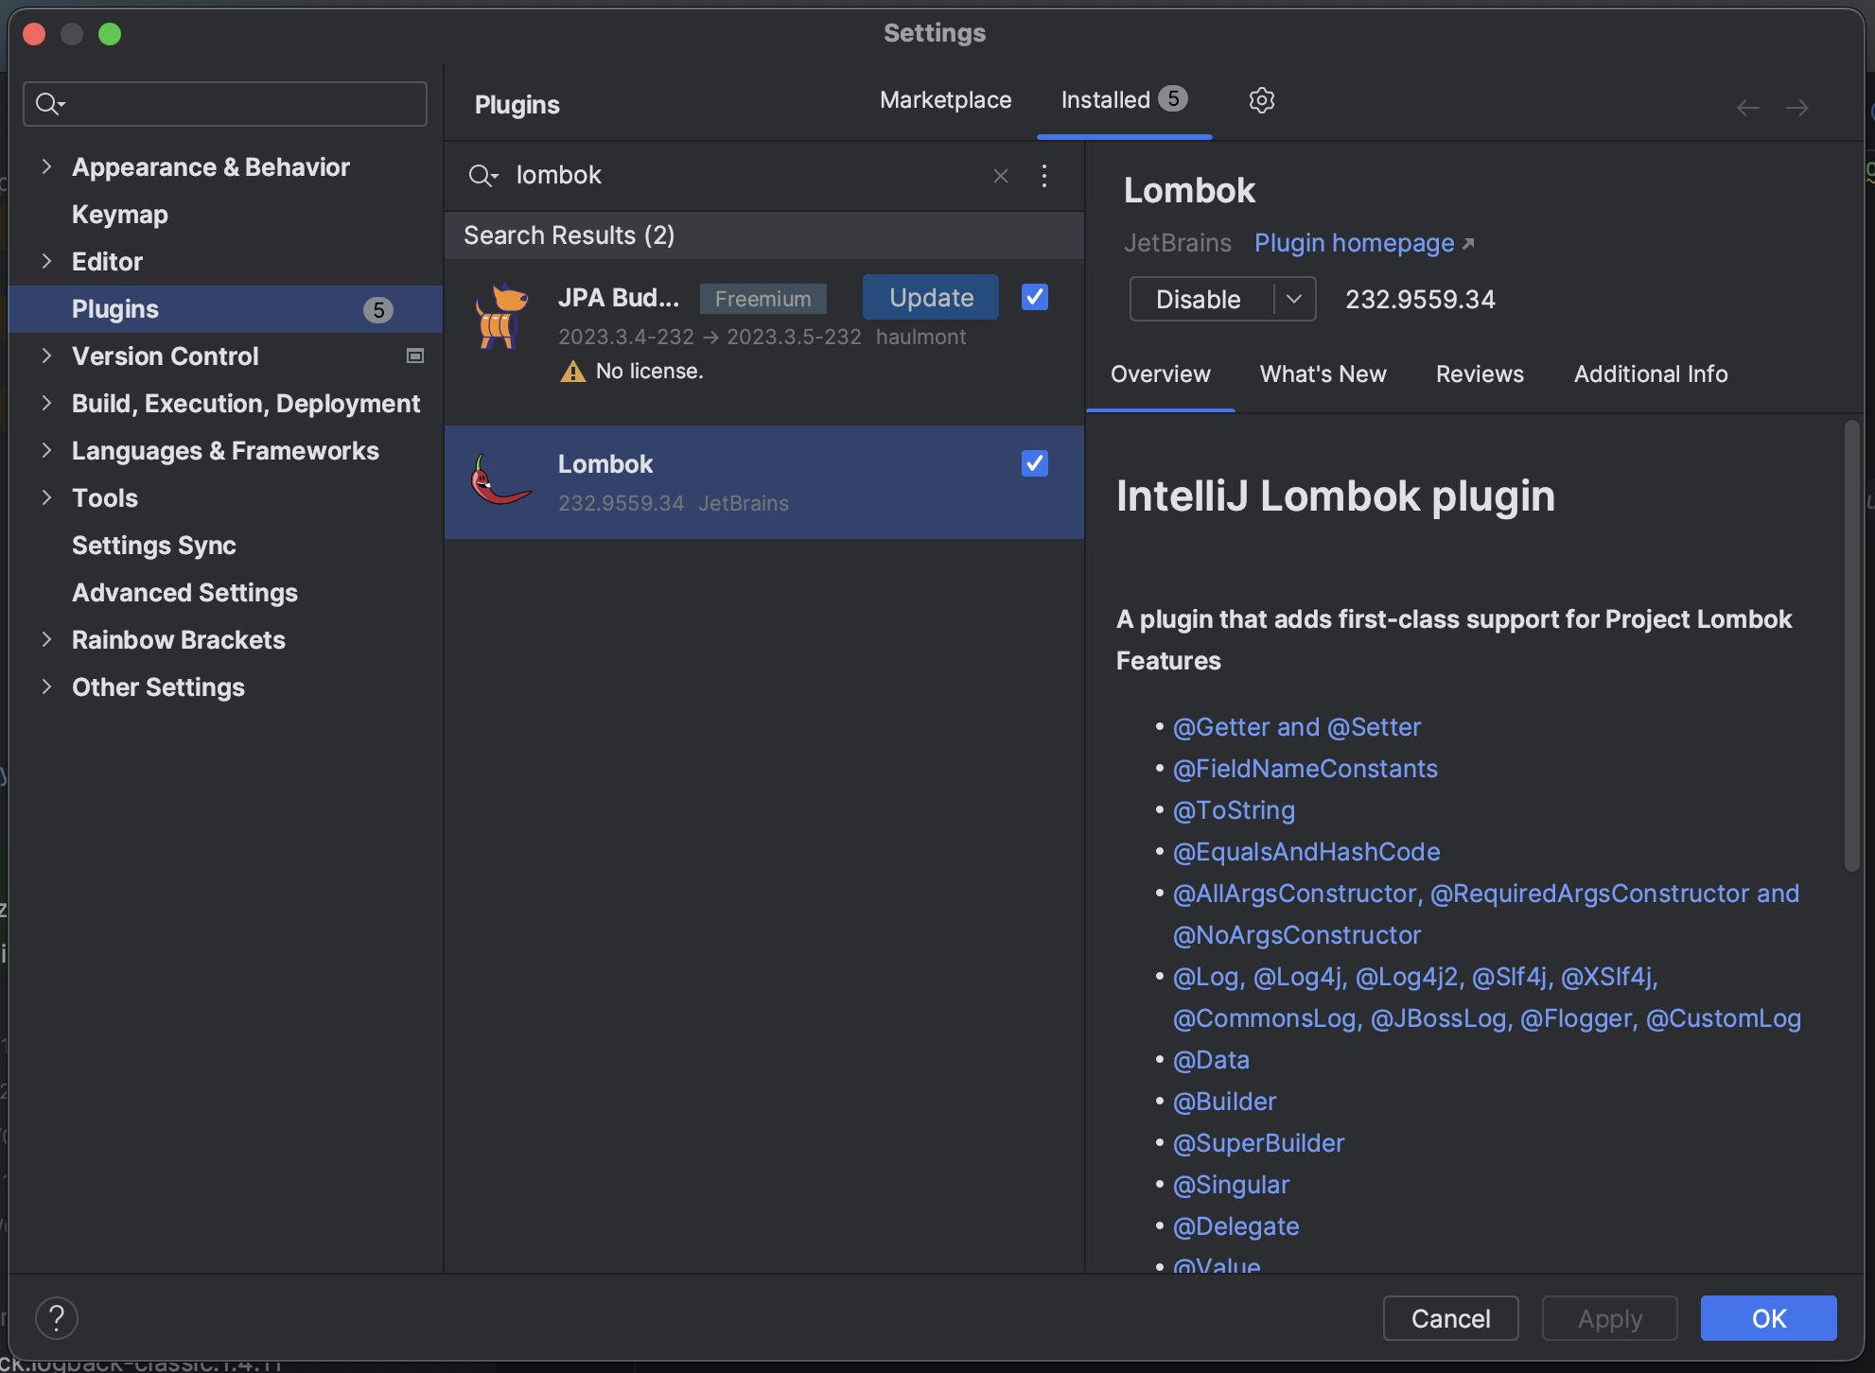Image resolution: width=1875 pixels, height=1373 pixels.
Task: Click the updates count badge on Plugins row
Action: 378,310
